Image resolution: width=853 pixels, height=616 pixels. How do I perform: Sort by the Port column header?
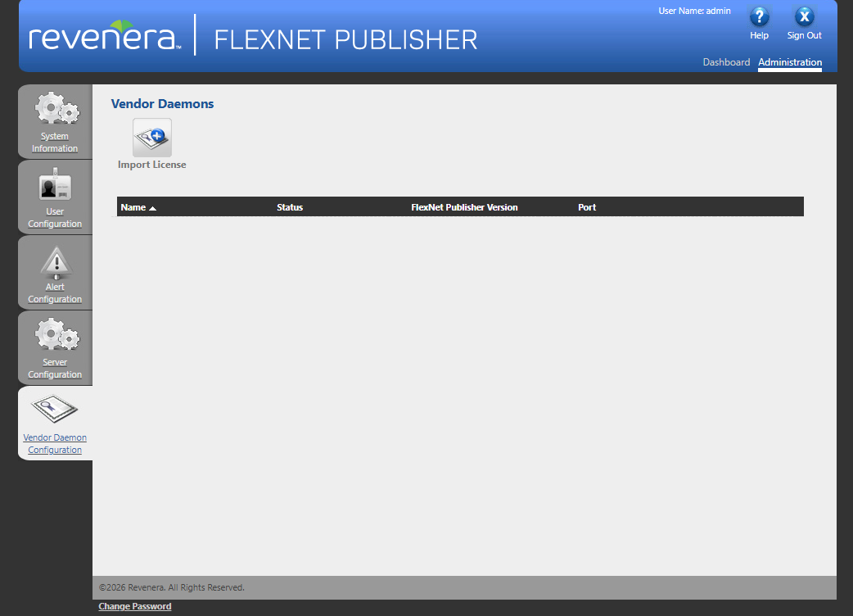[x=587, y=207]
